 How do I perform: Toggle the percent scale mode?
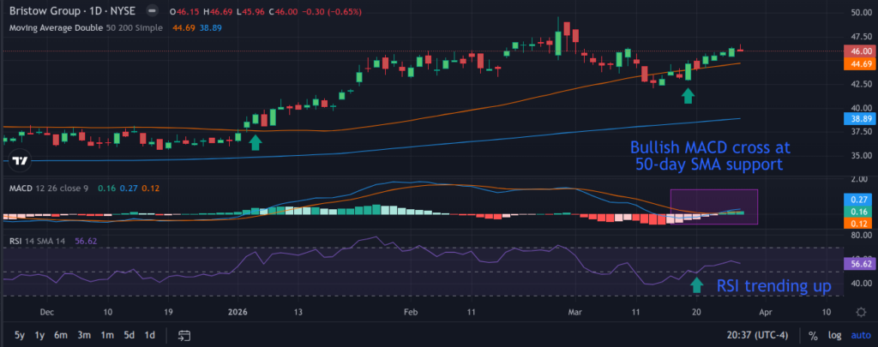click(x=813, y=336)
